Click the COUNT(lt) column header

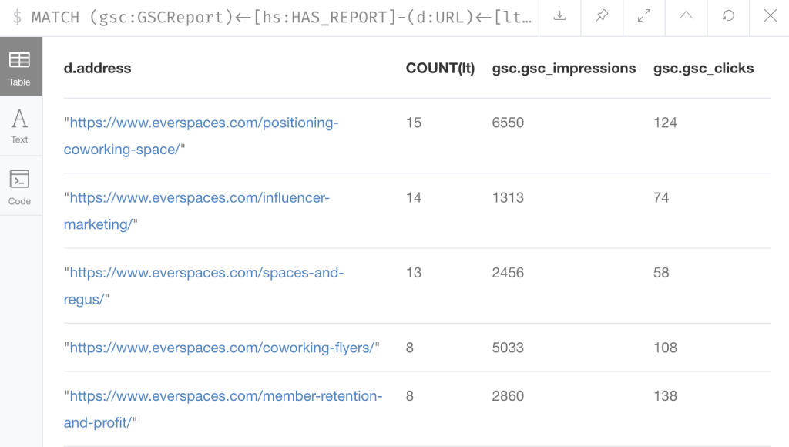click(440, 69)
